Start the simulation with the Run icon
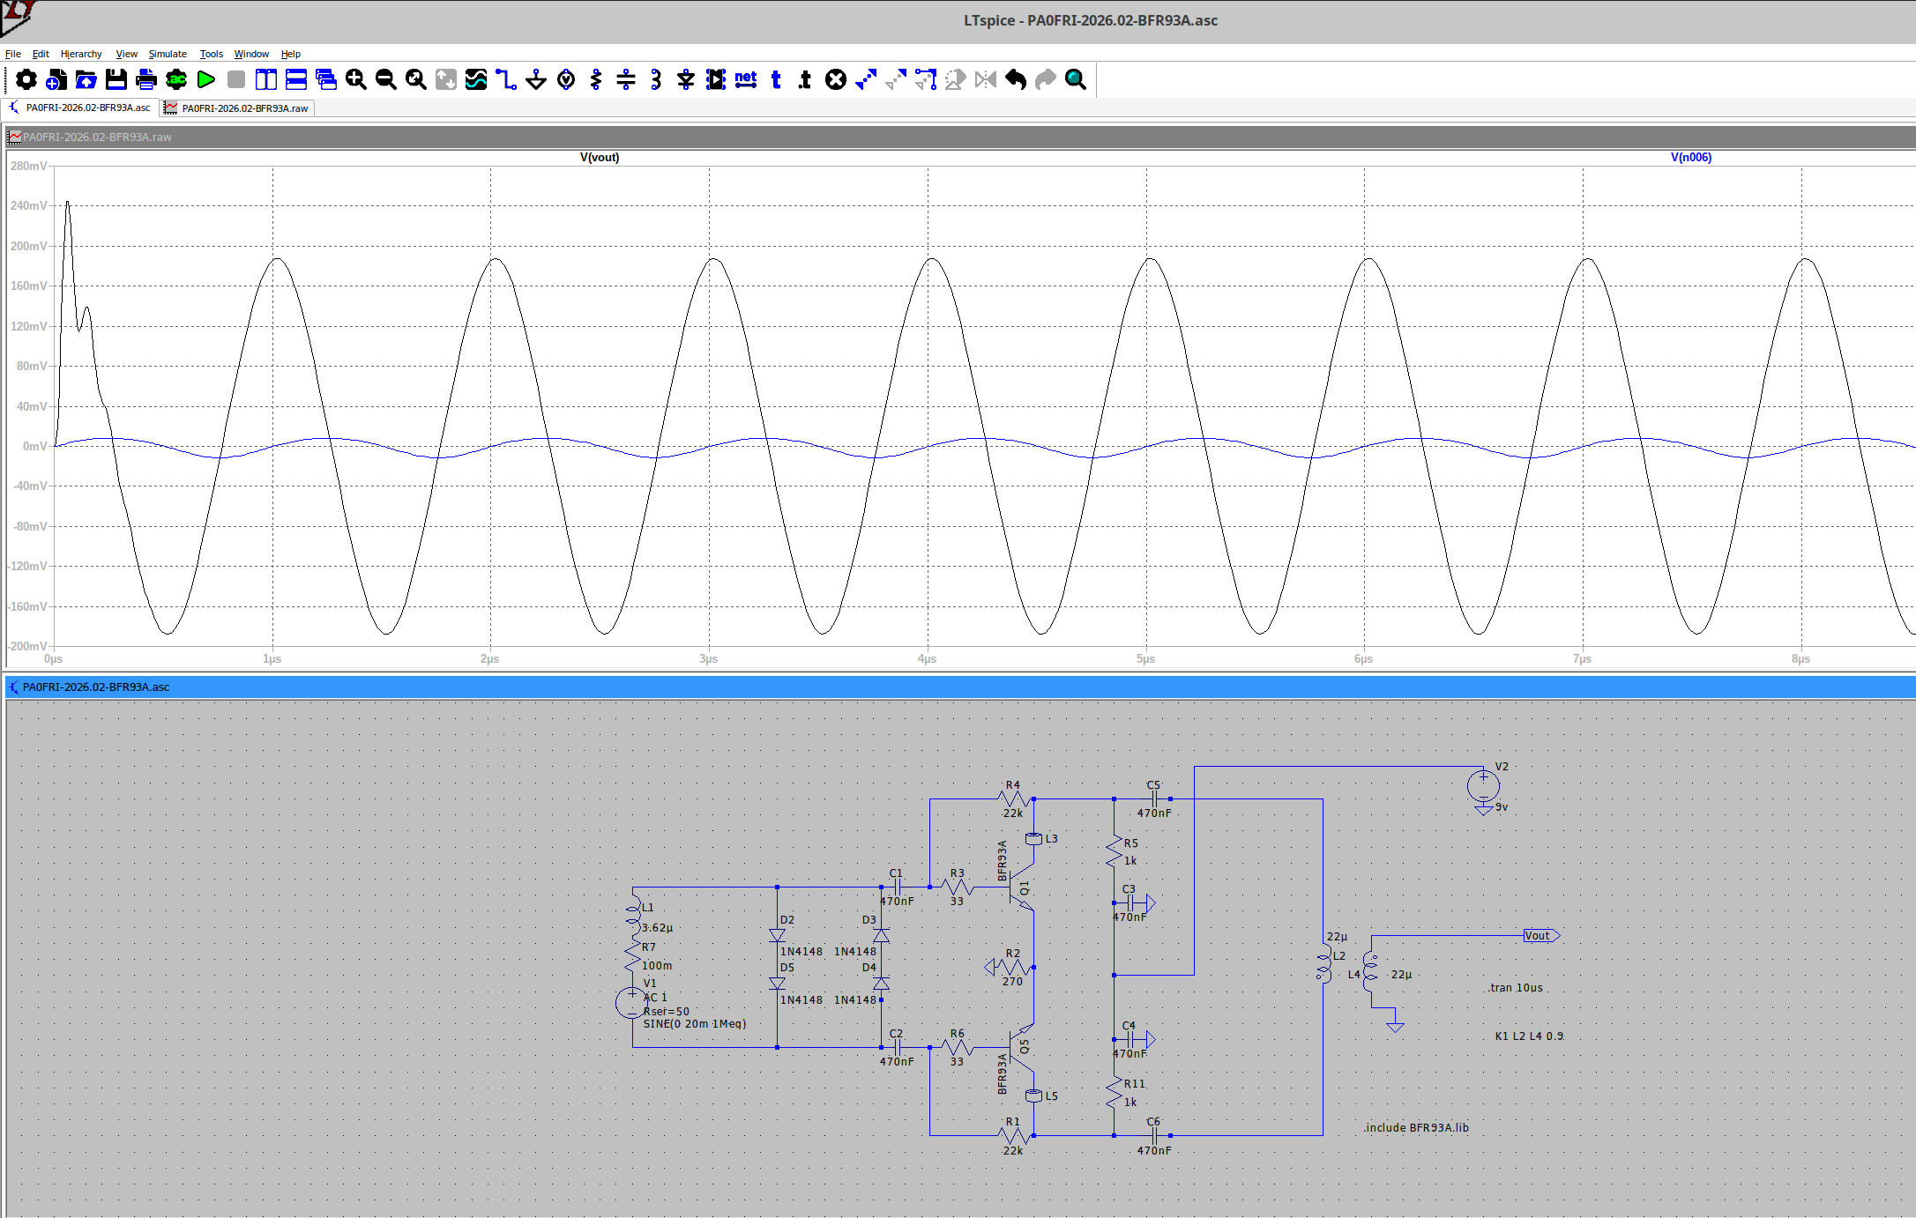This screenshot has height=1218, width=1916. (207, 79)
